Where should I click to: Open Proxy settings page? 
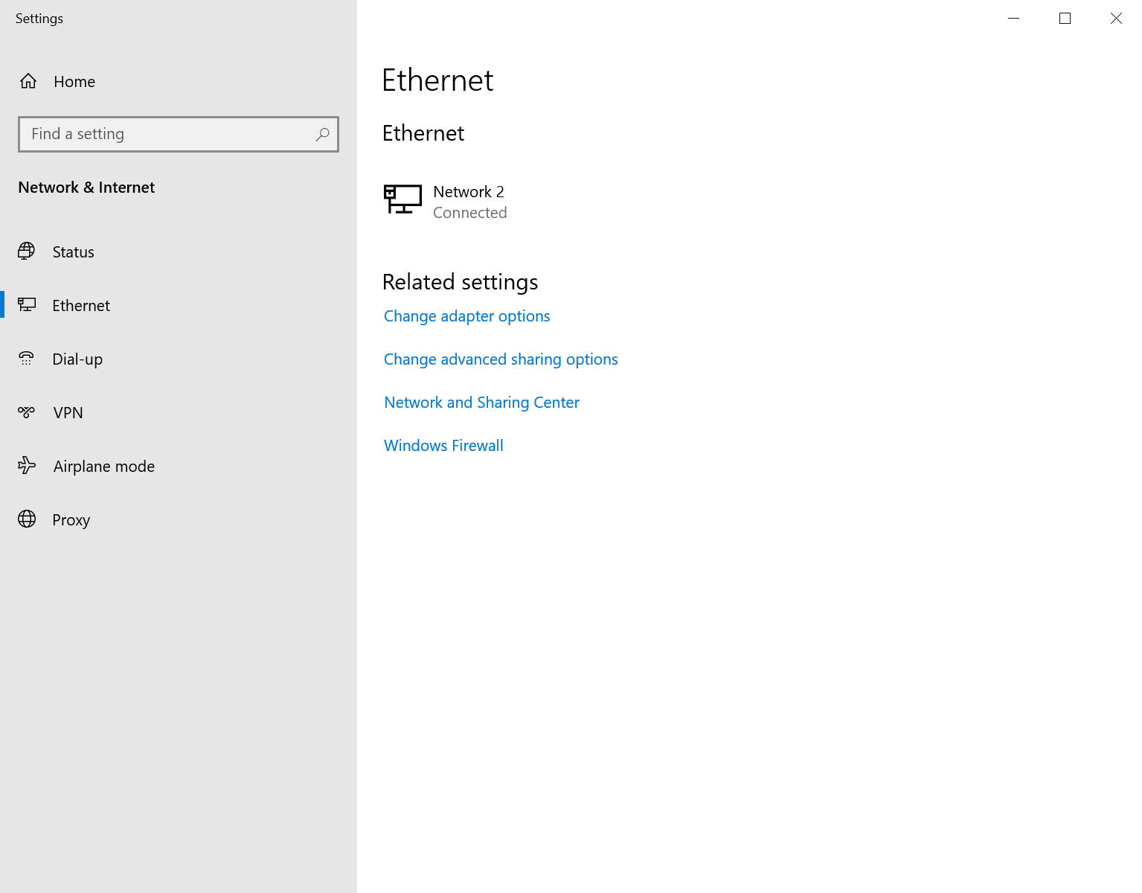71,519
